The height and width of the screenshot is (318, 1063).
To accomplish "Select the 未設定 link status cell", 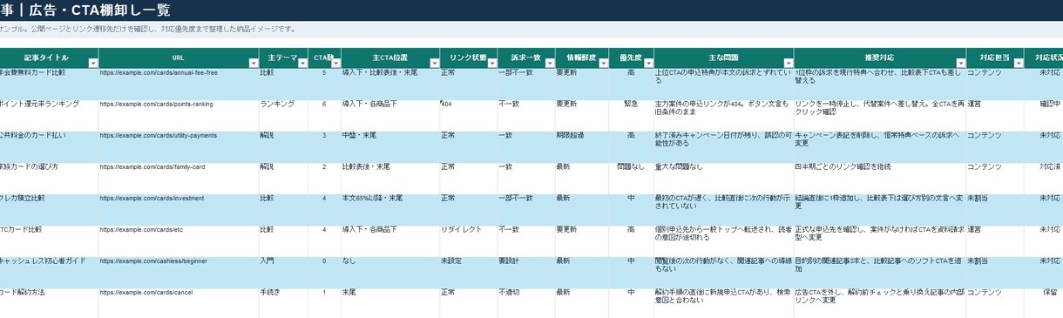I will tap(469, 273).
